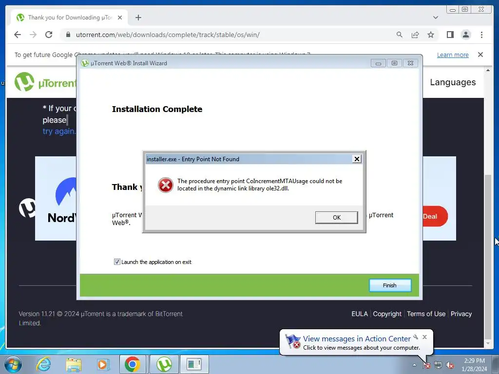Viewport: 499px width, 374px height.
Task: Click the Action Center flag tray icon
Action: point(426,365)
